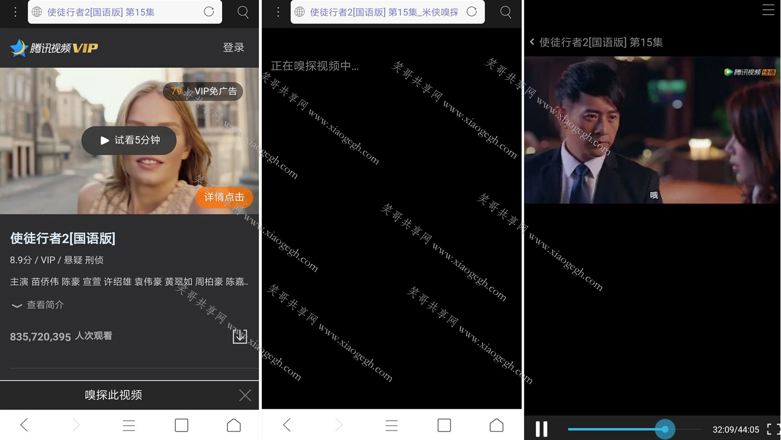Open hamburger menu in left screen bottom bar
Screen dimensions: 781x440
(x=129, y=425)
